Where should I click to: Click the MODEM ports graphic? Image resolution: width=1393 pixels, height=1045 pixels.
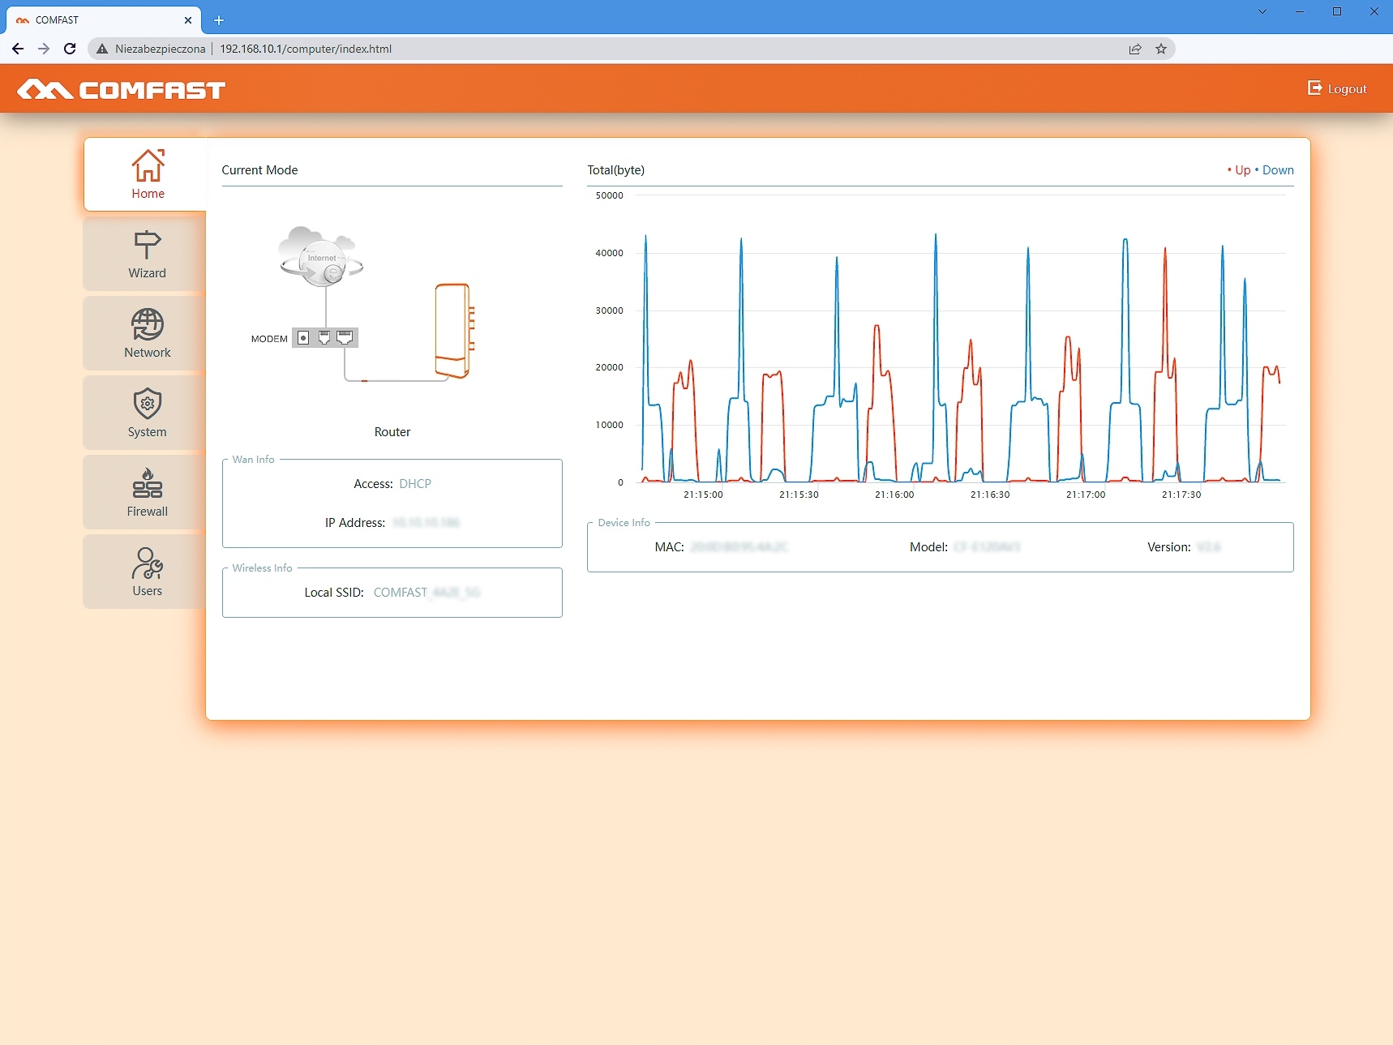tap(324, 338)
